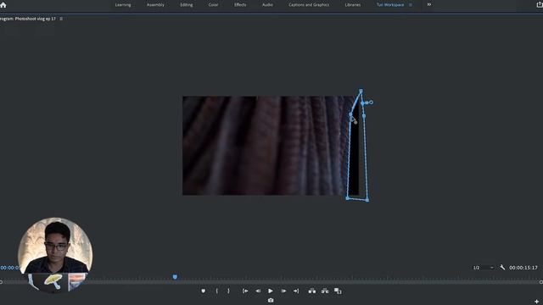This screenshot has width=543, height=305.
Task: Open Captions and Graphics workspace
Action: point(309,5)
